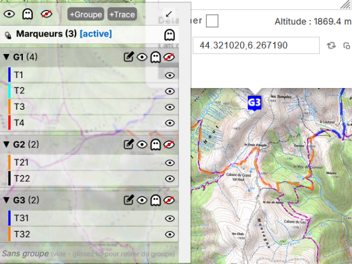Select track T32 in the list
Viewport: 352px width, 264px height.
(x=23, y=234)
